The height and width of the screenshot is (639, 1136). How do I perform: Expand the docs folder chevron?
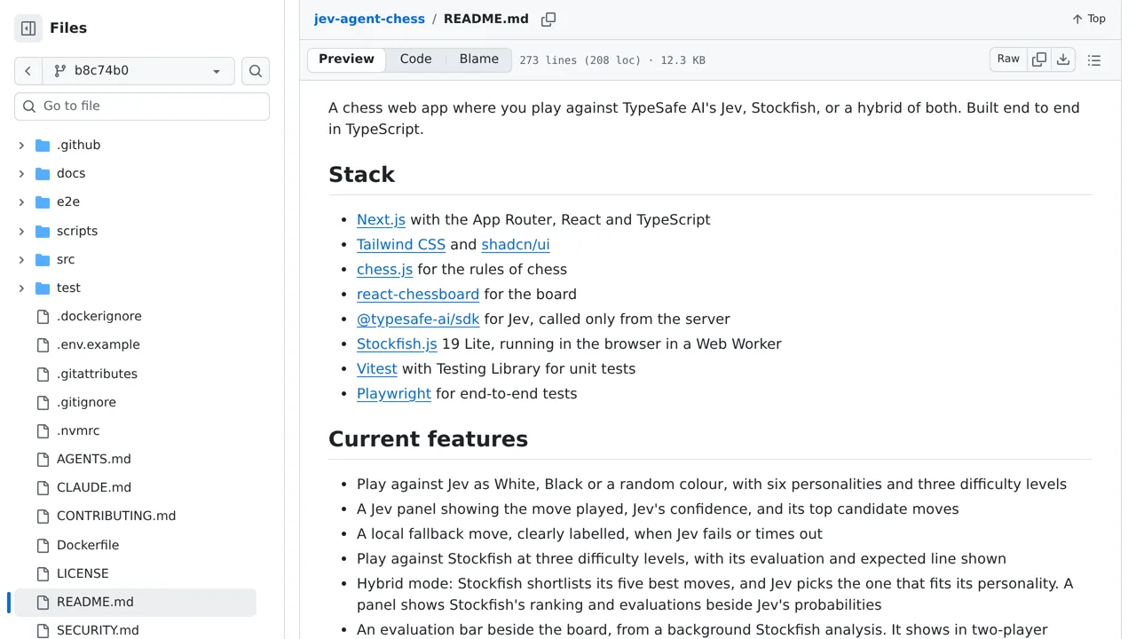tap(21, 174)
